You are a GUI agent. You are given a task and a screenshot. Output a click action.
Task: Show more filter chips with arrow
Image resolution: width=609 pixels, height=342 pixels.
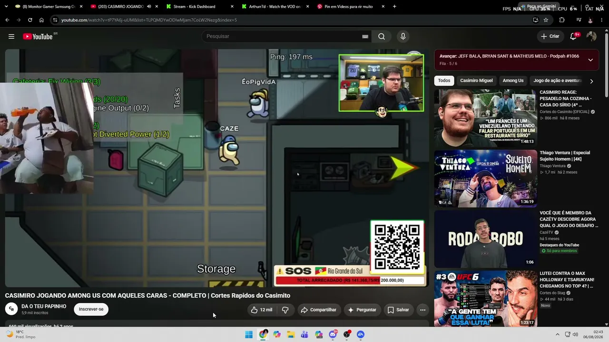click(591, 81)
